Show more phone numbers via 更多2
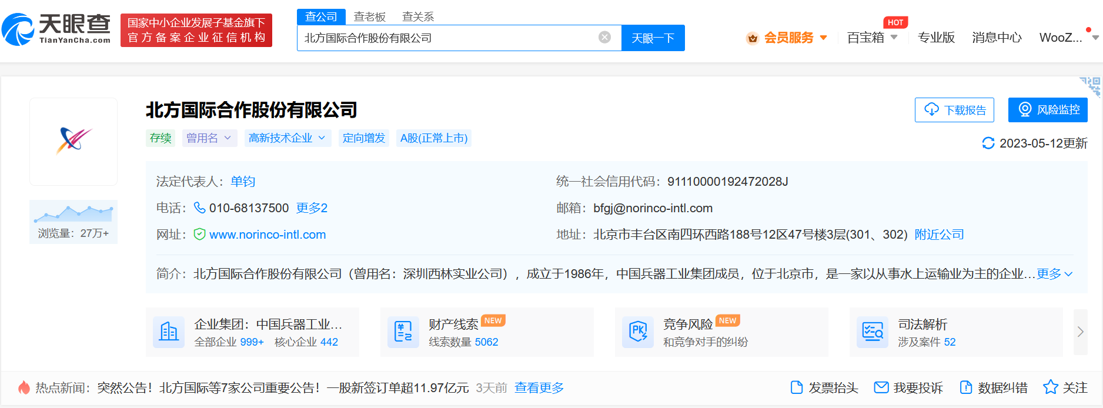The width and height of the screenshot is (1103, 408). [x=312, y=208]
